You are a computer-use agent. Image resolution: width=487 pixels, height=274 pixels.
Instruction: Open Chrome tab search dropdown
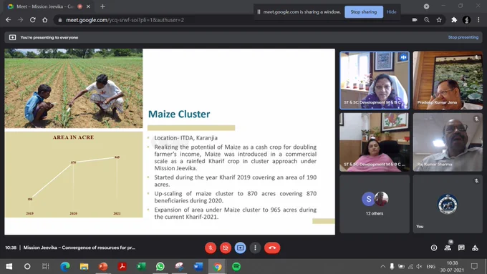point(426,6)
